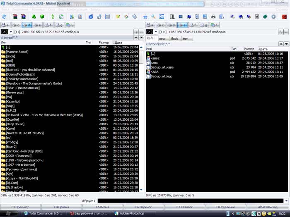Click the F4 Правка button
The image size is (290, 217).
pos(61,207)
